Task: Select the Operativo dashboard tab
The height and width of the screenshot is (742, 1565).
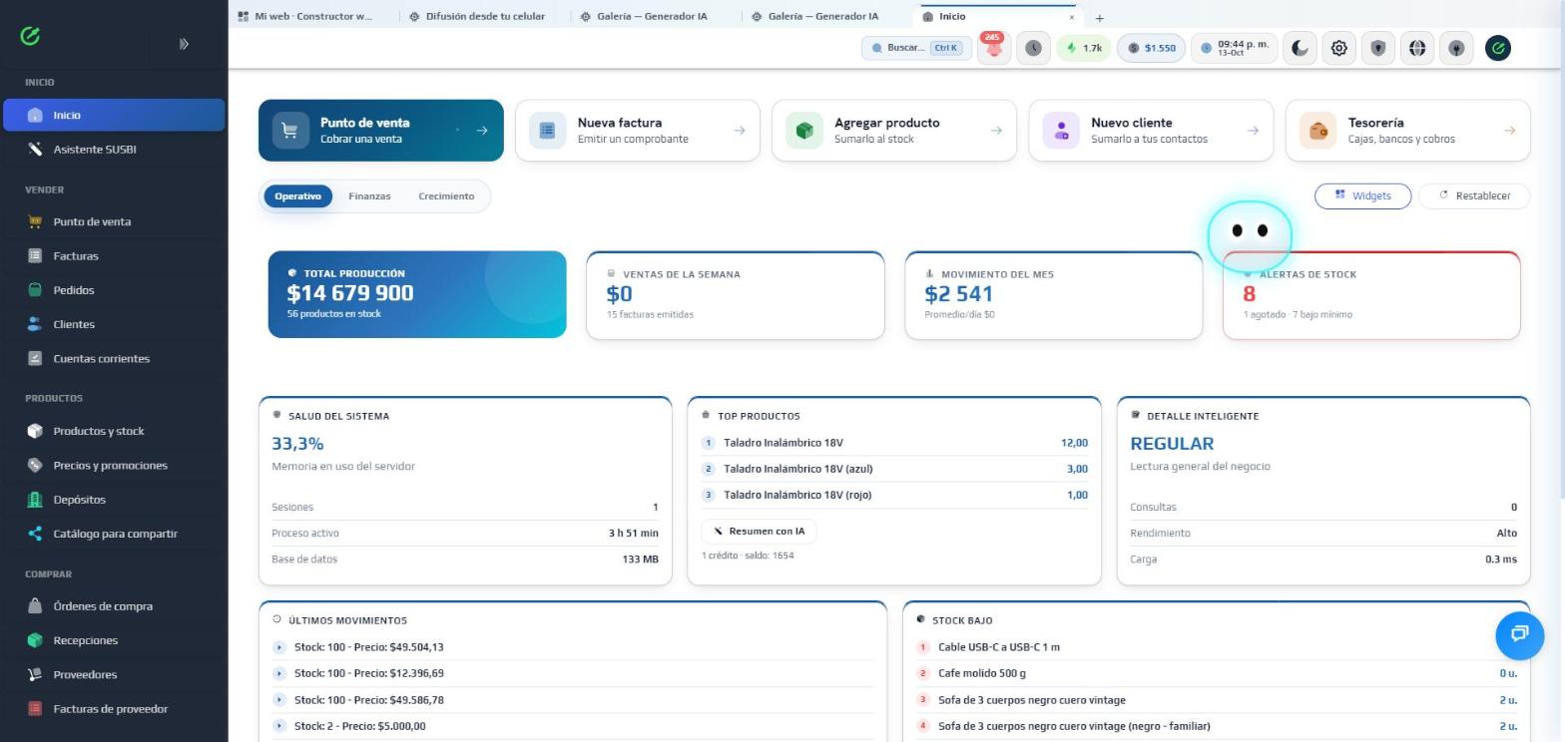Action: 297,196
